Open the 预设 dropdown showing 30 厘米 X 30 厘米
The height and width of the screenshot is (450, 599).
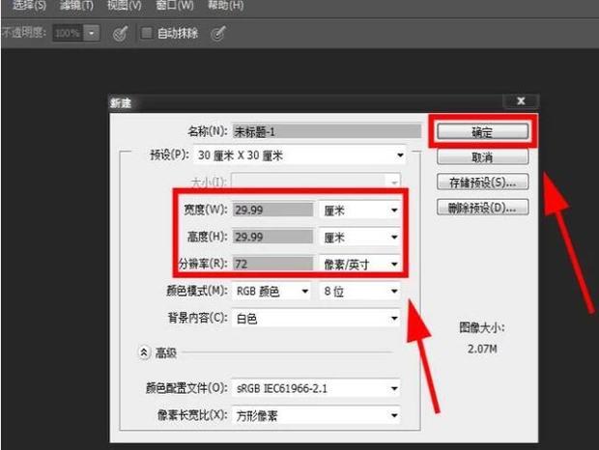pos(299,155)
